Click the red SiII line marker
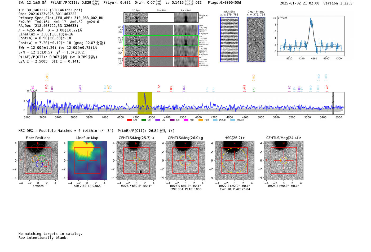This screenshot has height=252, width=371. (x=171, y=88)
